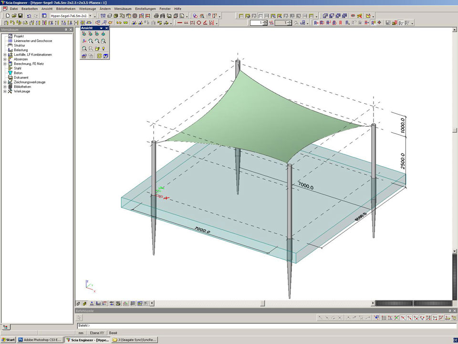Pin the Menübaum panel

66,30
